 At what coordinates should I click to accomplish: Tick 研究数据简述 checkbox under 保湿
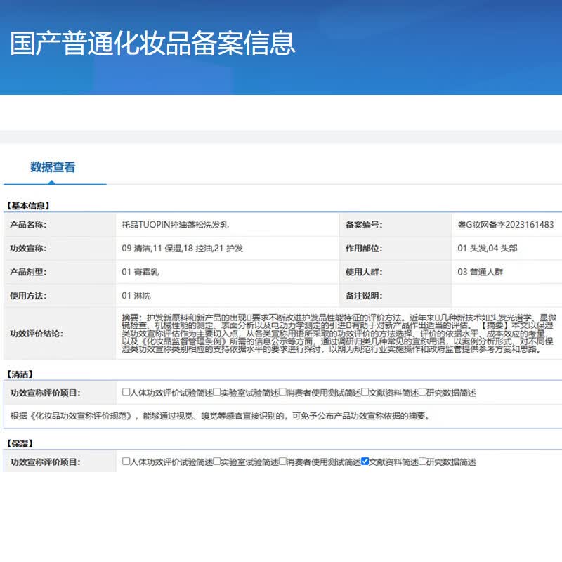click(x=422, y=461)
